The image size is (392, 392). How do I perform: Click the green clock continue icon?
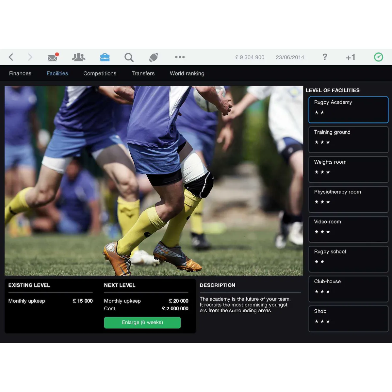(378, 57)
